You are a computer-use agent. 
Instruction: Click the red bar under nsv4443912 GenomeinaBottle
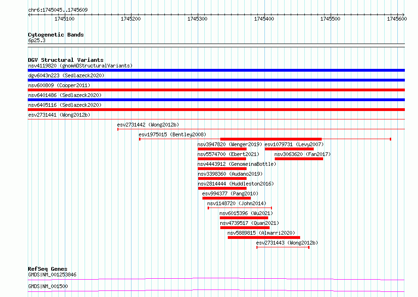point(222,169)
